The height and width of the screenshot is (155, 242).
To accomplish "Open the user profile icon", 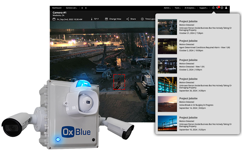I will tap(226, 8).
